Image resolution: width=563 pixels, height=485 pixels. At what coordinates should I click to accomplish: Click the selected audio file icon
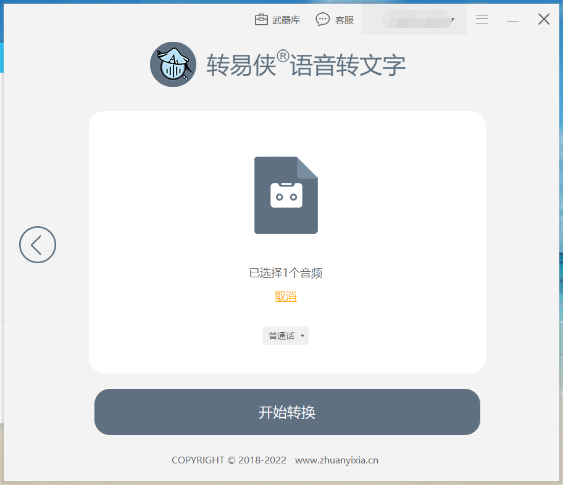coord(286,195)
